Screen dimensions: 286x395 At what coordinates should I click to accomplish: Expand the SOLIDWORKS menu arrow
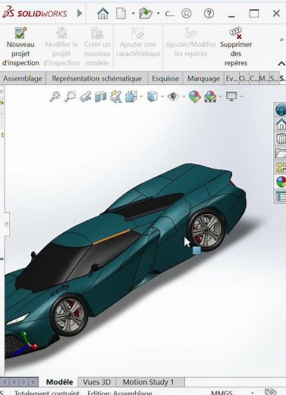pyautogui.click(x=80, y=13)
